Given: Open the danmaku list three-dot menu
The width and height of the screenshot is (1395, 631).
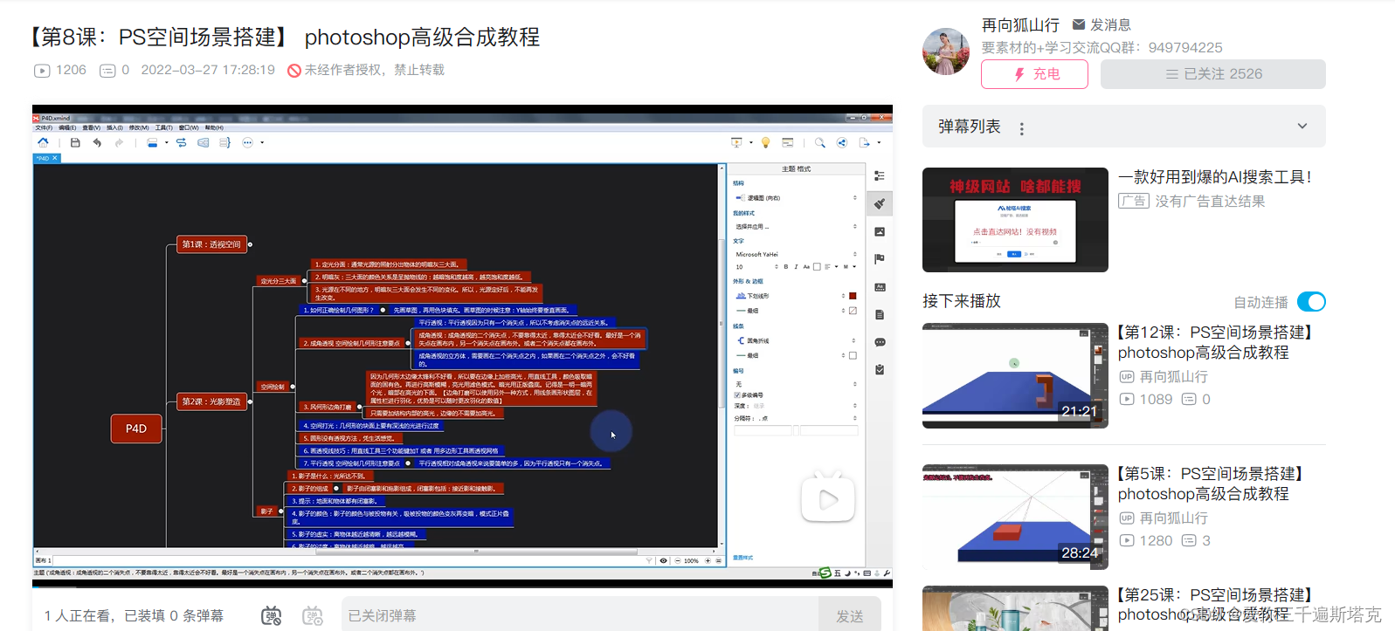Looking at the screenshot, I should [1022, 128].
